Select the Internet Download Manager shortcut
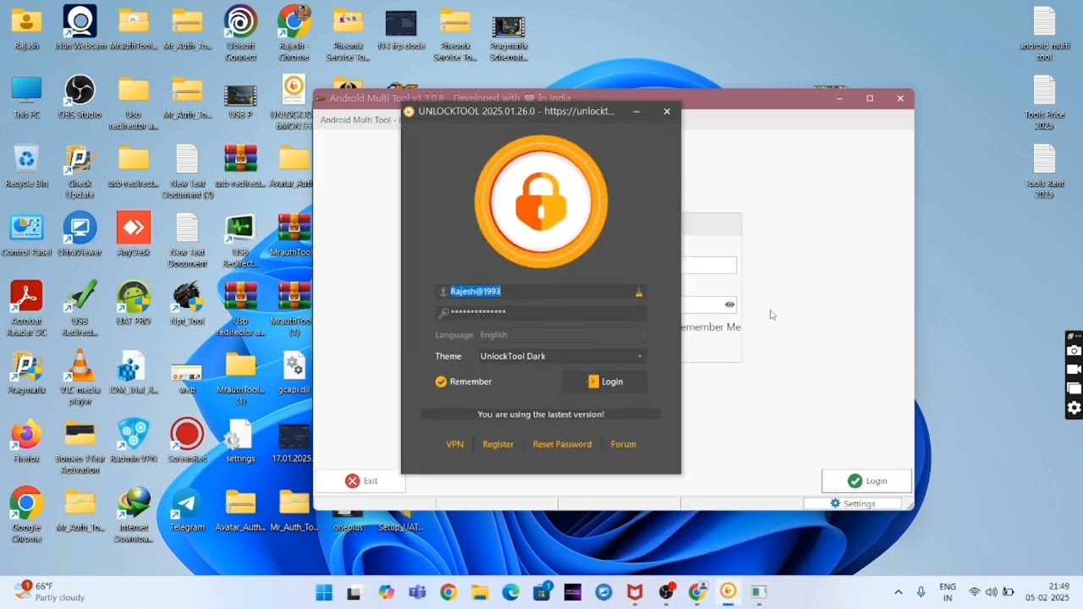 134,515
